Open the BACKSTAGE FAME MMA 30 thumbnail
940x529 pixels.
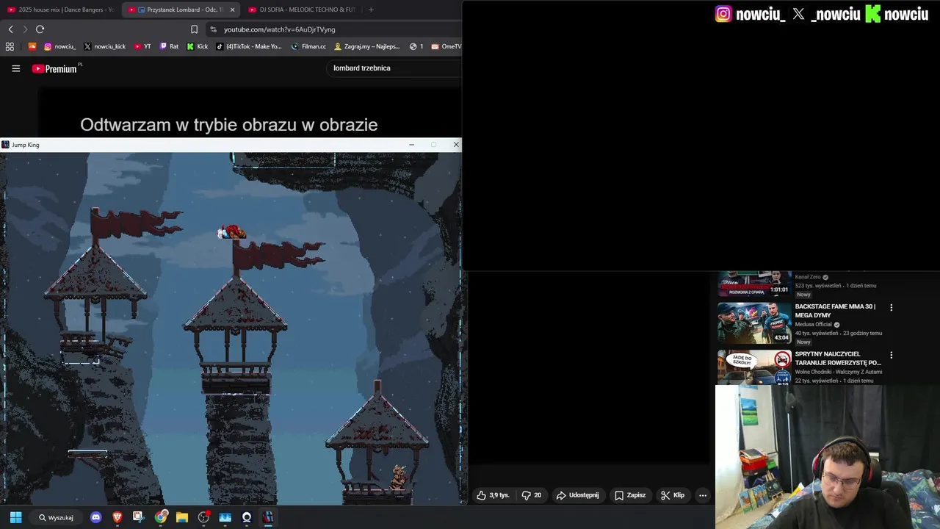point(754,323)
